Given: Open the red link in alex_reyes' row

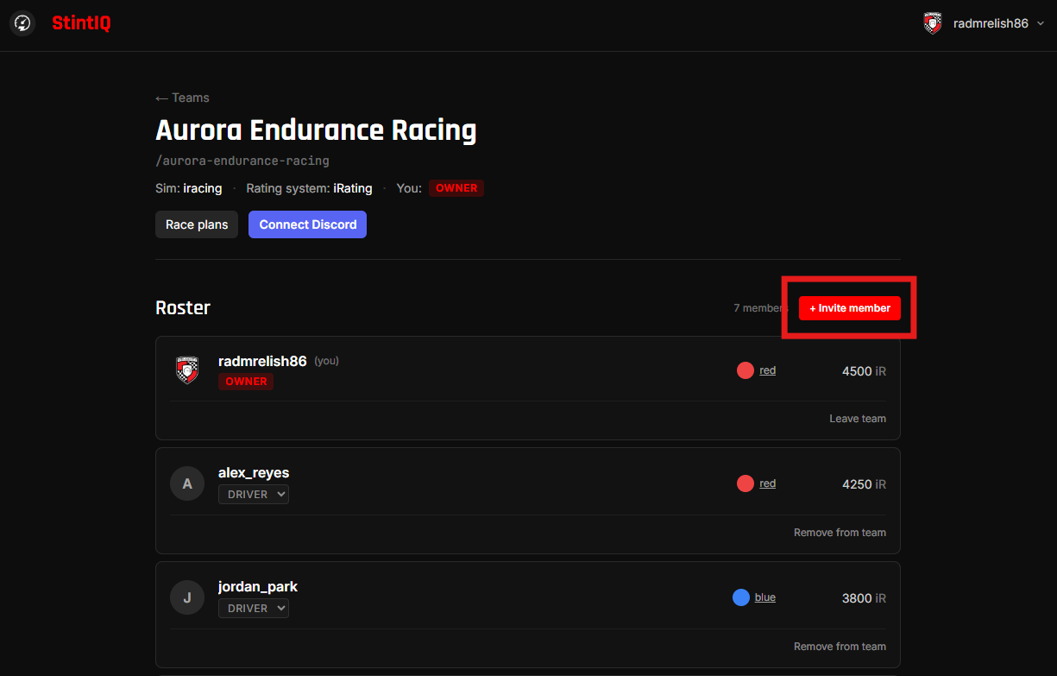Looking at the screenshot, I should pyautogui.click(x=767, y=483).
